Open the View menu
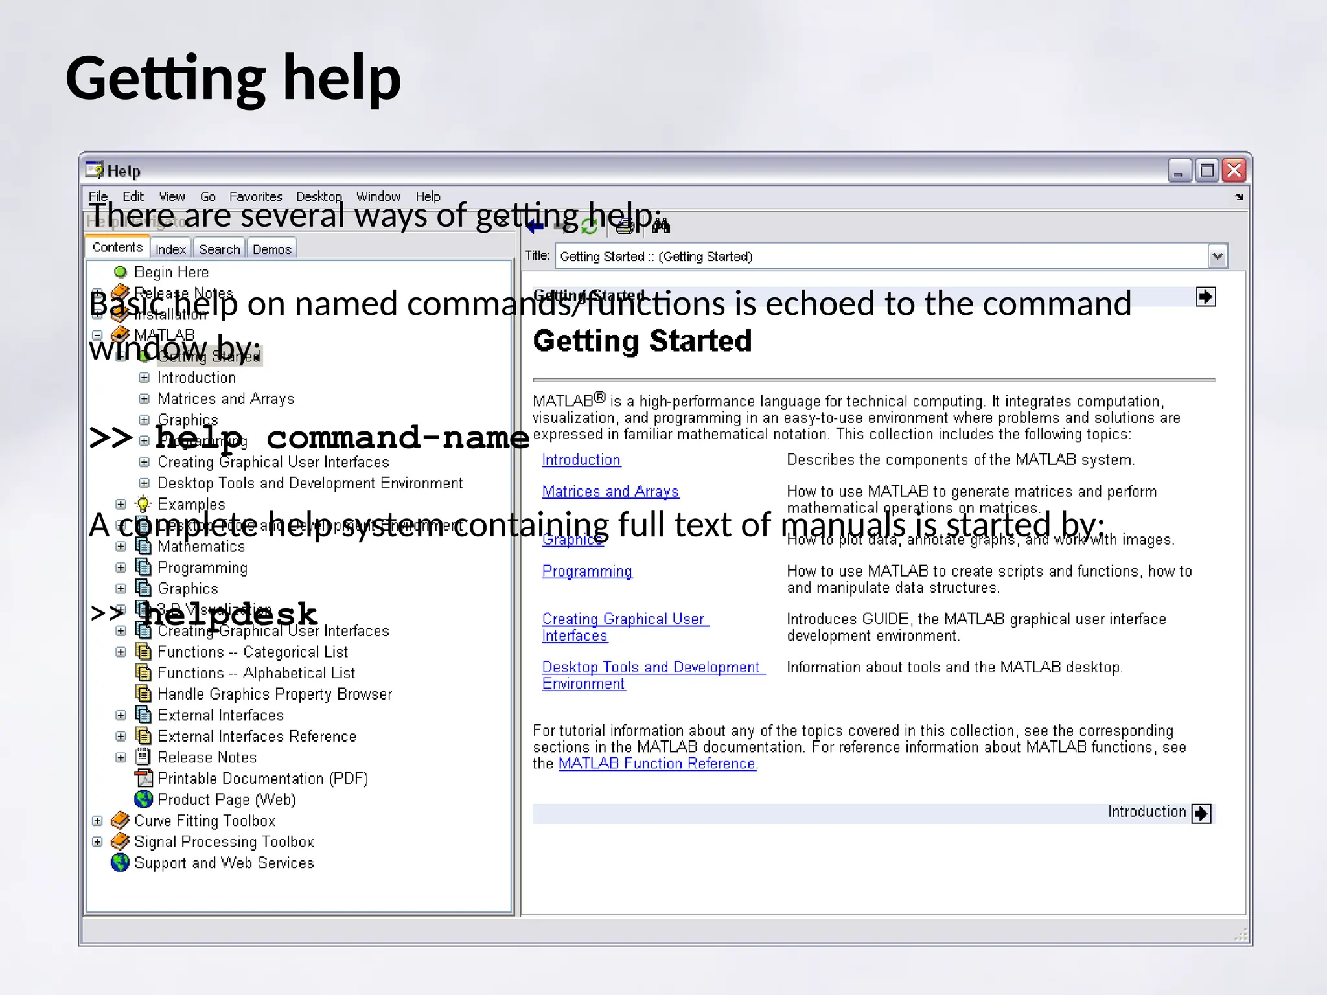This screenshot has width=1327, height=995. 172,196
